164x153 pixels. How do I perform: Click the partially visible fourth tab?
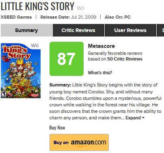(x=160, y=30)
